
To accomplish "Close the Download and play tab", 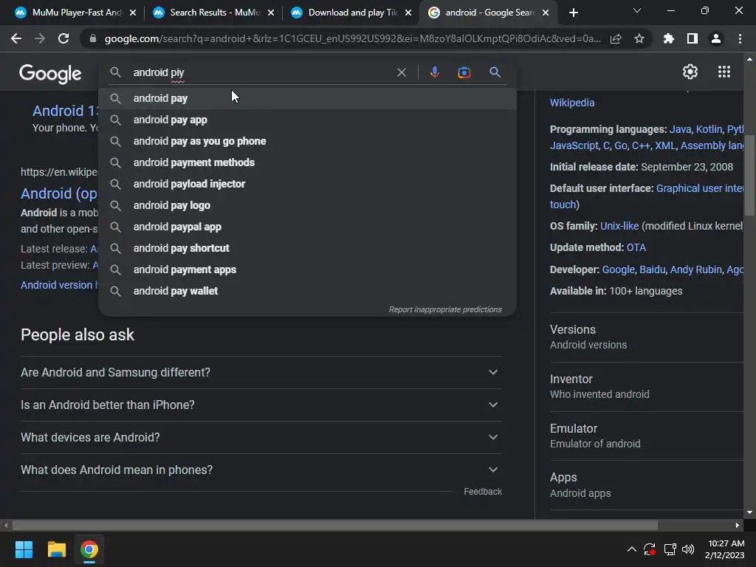I will click(x=408, y=13).
